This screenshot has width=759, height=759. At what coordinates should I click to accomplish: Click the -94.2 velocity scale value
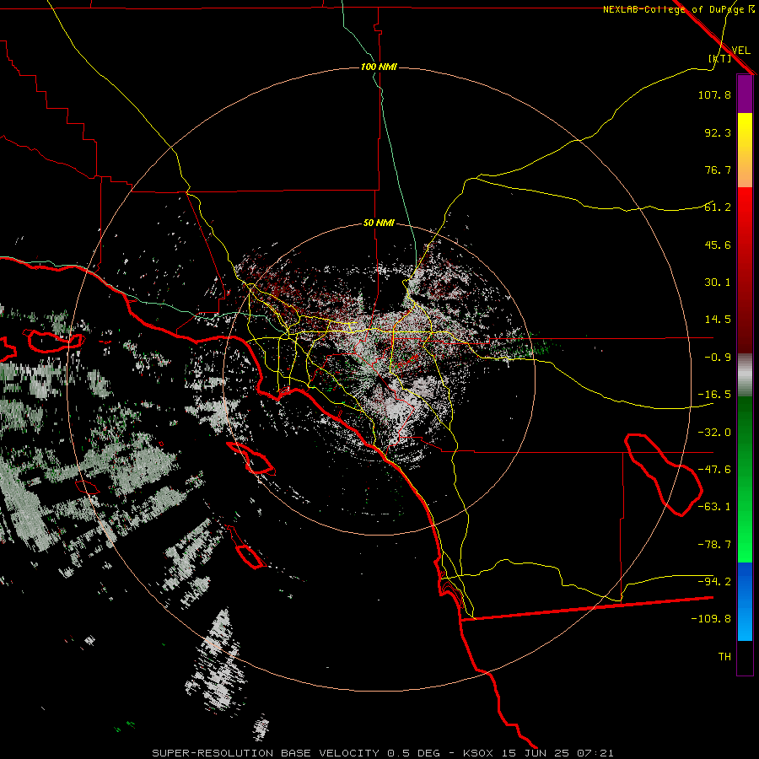click(x=714, y=582)
